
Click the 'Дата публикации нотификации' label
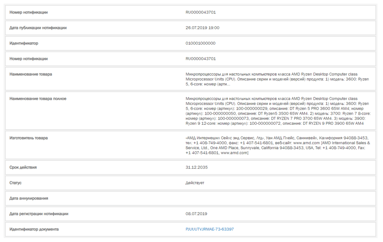38,28
